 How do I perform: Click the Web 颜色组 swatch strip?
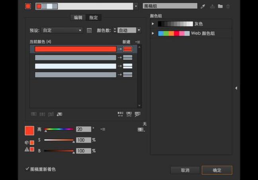pyautogui.click(x=174, y=34)
